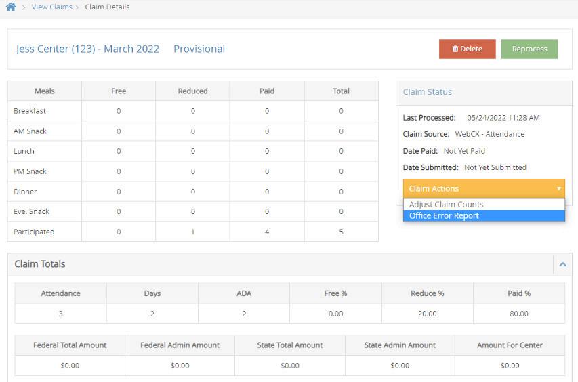Click the Amount For Center header cell

[510, 345]
